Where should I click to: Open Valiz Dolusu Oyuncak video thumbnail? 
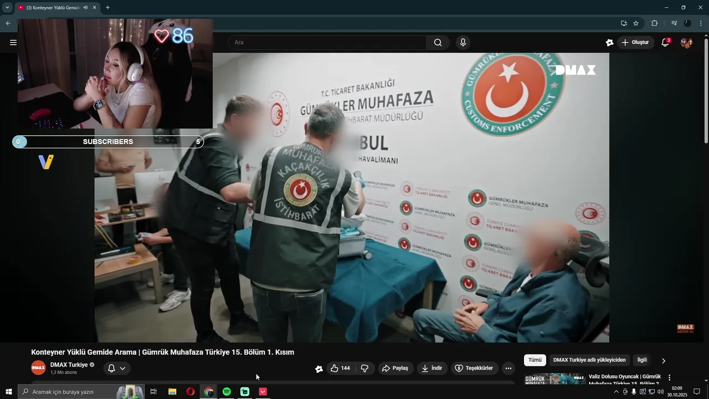tap(554, 379)
